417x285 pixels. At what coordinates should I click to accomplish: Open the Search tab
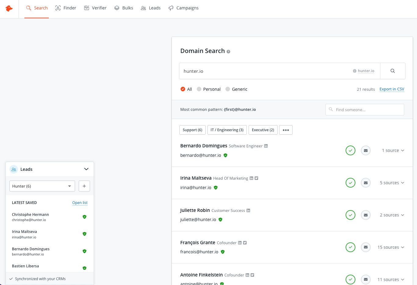37,8
